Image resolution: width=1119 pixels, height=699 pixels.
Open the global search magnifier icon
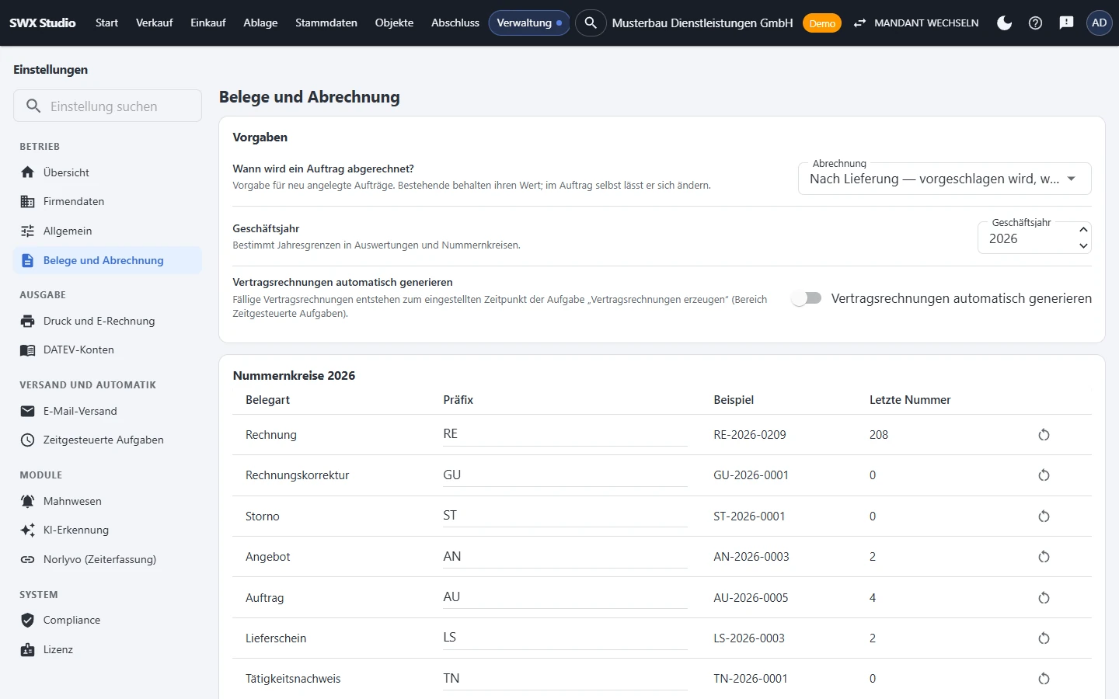[x=591, y=23]
